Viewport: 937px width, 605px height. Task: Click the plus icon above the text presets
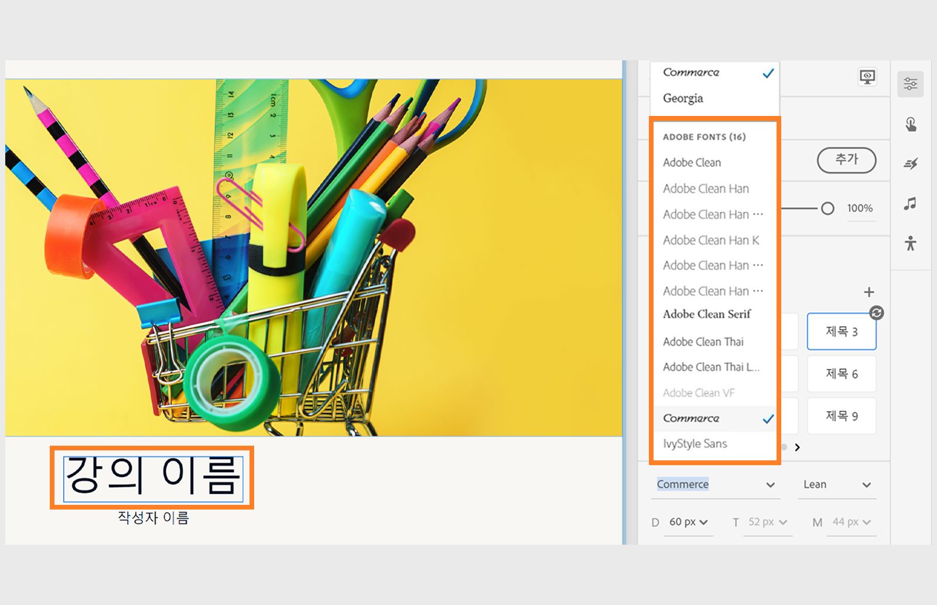click(869, 292)
